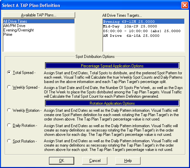Click the OK button
The height and width of the screenshot is (168, 190).
click(61, 161)
